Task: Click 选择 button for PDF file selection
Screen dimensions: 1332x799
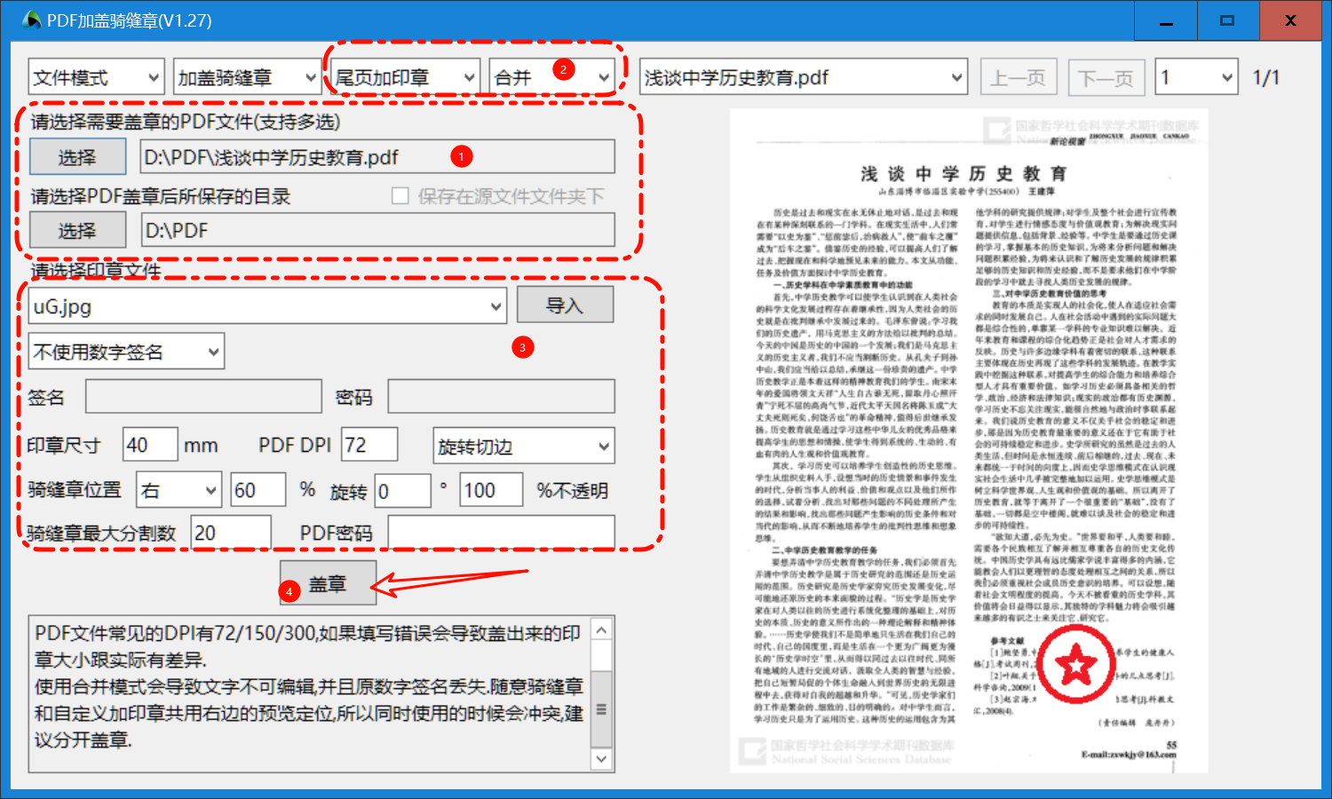Action: pos(77,157)
